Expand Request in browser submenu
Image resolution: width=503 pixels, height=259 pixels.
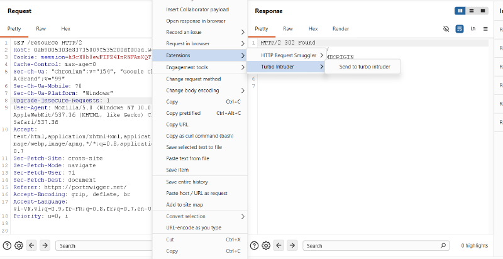pos(200,43)
